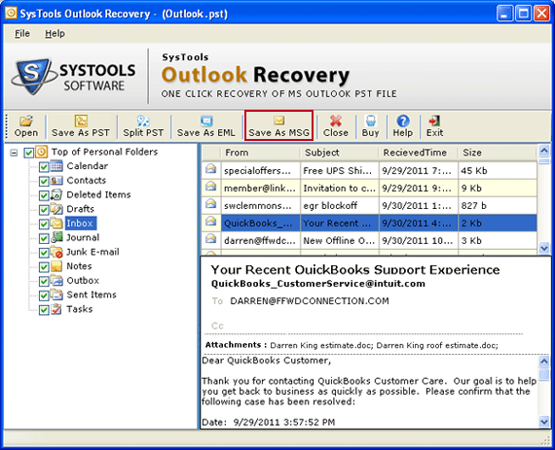Click email list scrollbar down arrow
This screenshot has height=450, width=555.
[544, 248]
